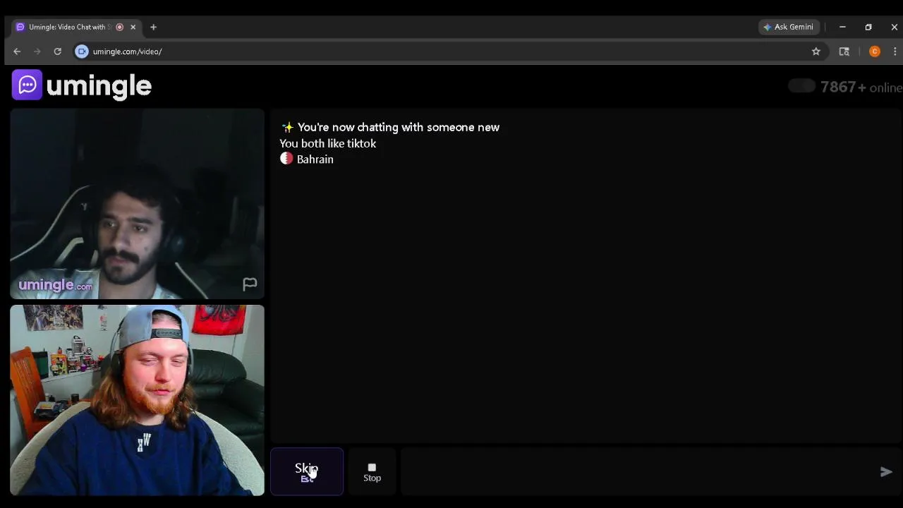The image size is (903, 508).
Task: Close the Umingle Video Chat tab
Action: pyautogui.click(x=133, y=27)
